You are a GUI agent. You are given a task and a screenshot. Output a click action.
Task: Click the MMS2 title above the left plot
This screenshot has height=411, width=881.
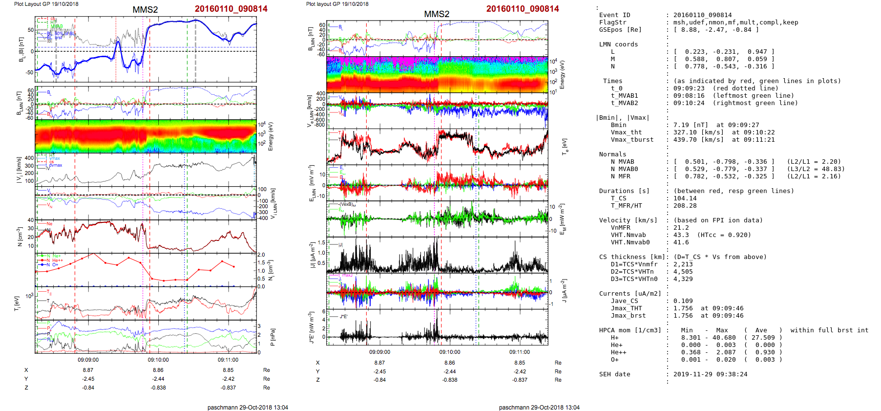pos(145,10)
